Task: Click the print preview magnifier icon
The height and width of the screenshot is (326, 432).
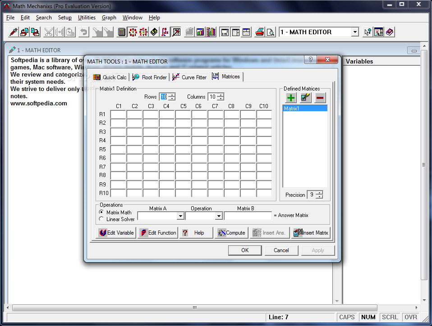Action: (271, 32)
